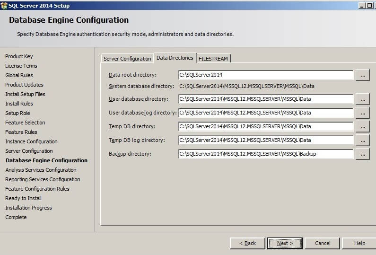
Task: Select Server Configuration in the left step list
Action: pyautogui.click(x=29, y=151)
